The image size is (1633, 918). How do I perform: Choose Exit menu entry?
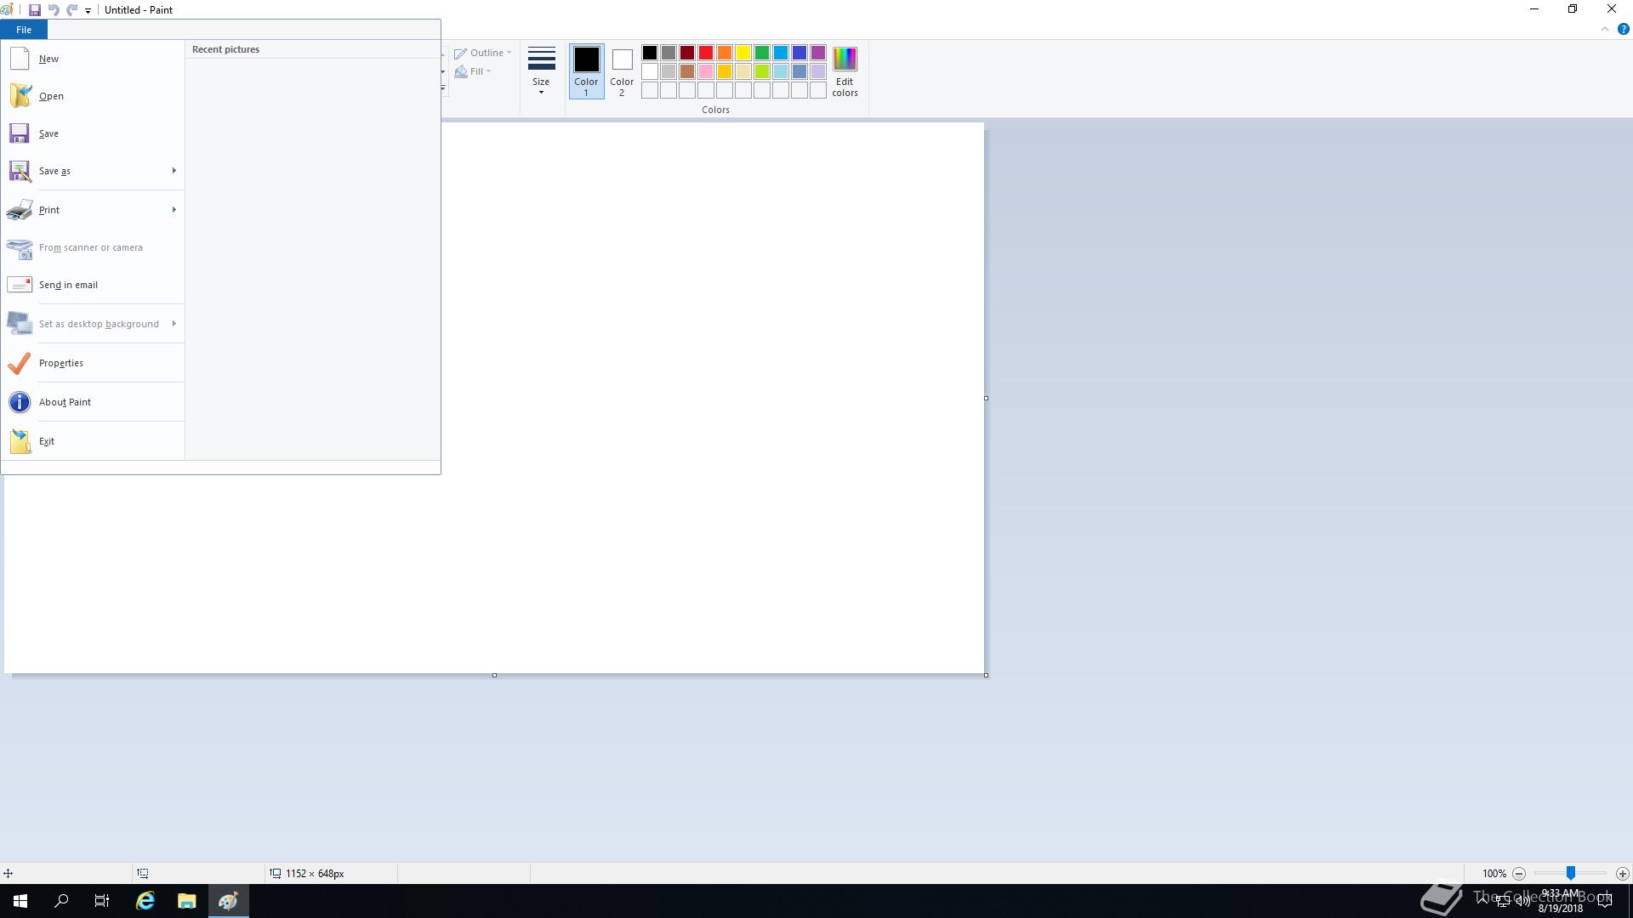(93, 441)
